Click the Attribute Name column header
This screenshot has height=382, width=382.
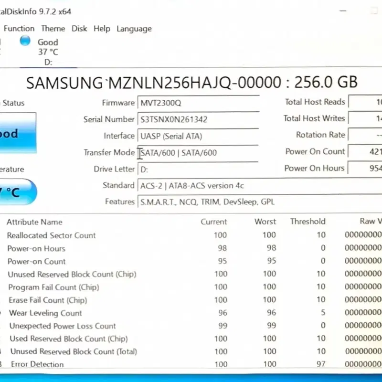tap(34, 222)
